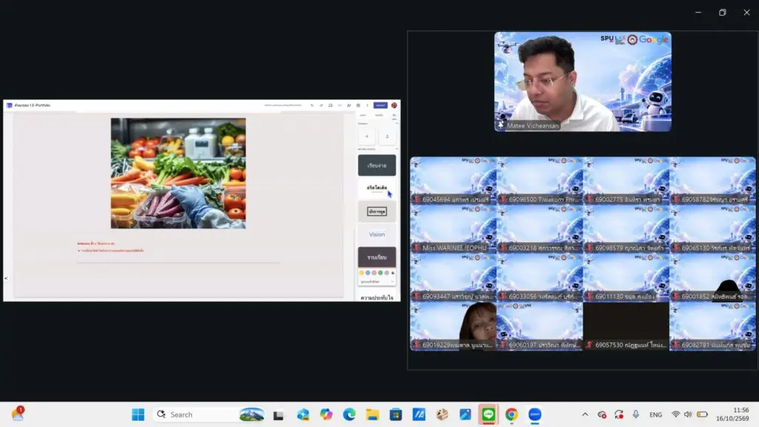Choose the ความประทับใจ theme card
This screenshot has width=759, height=427.
pyautogui.click(x=377, y=297)
